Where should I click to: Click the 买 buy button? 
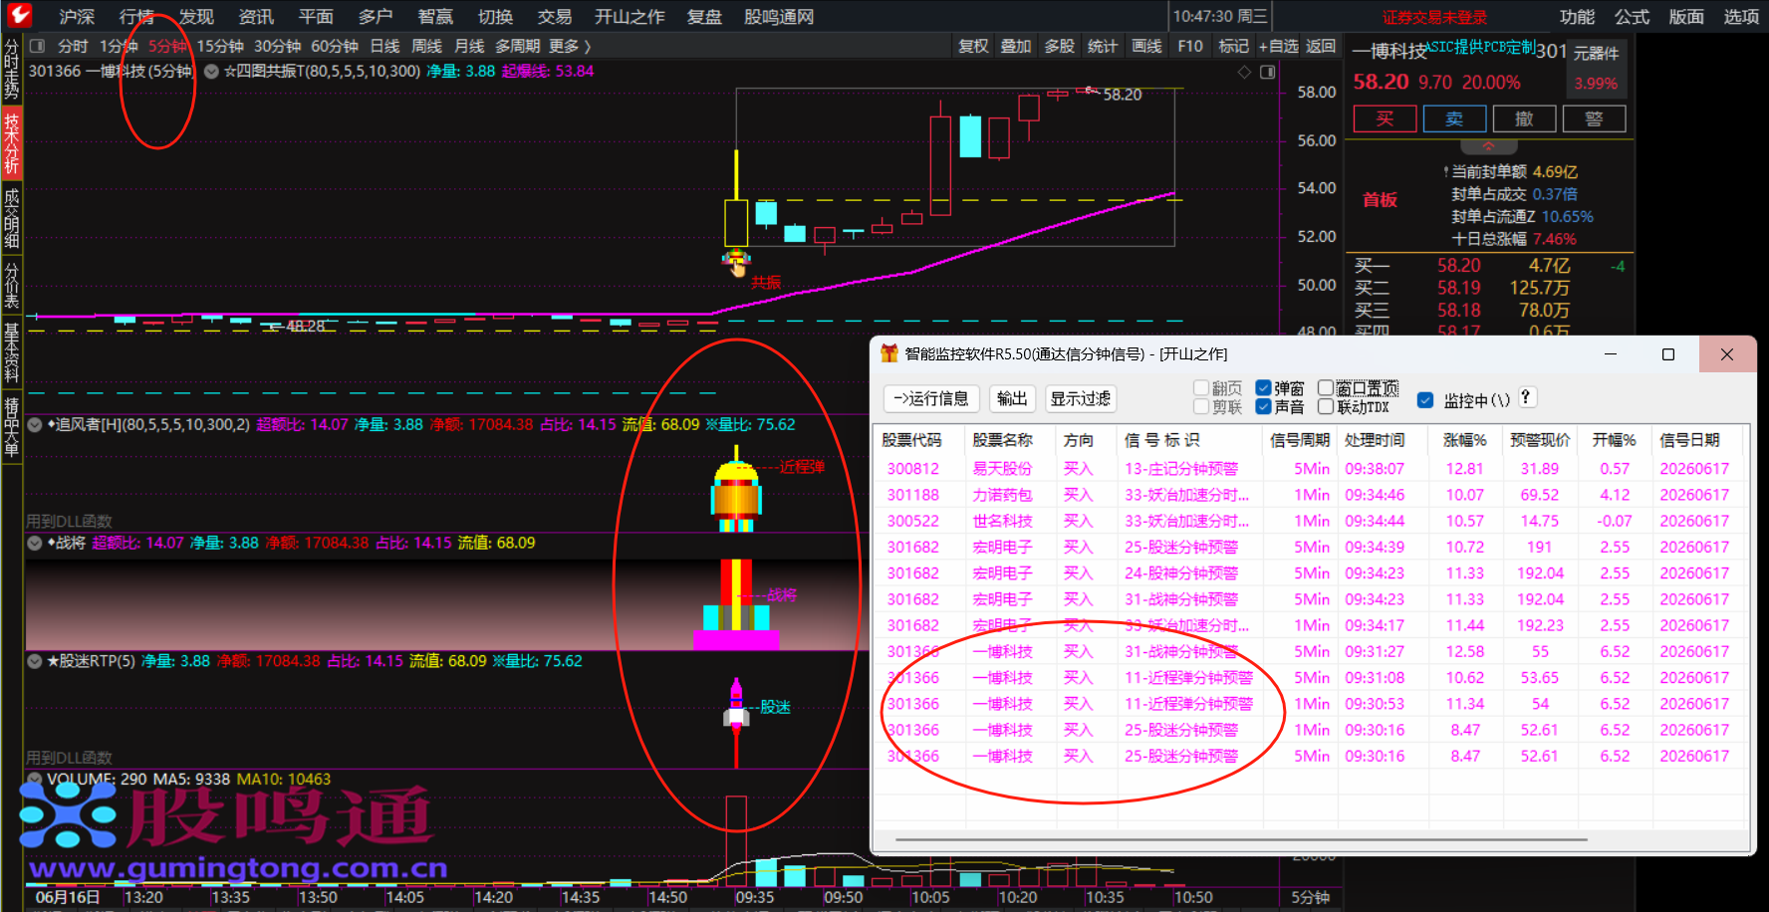click(x=1385, y=119)
